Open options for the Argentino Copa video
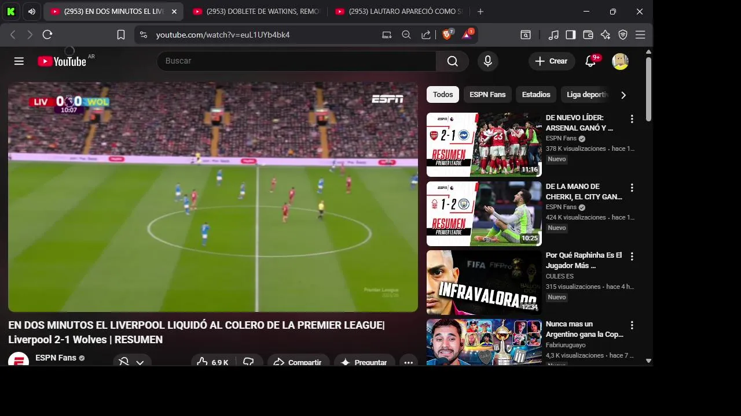 [x=632, y=325]
